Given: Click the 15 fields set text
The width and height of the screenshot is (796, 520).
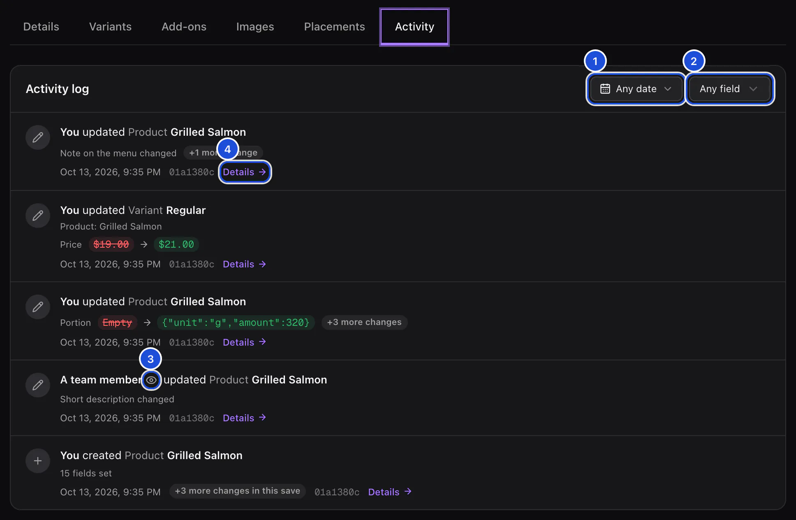Looking at the screenshot, I should click(x=86, y=473).
